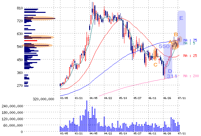Screen dimensions: 201x136
Task: Click 06/11 date under the price chart
Action: point(152,98)
